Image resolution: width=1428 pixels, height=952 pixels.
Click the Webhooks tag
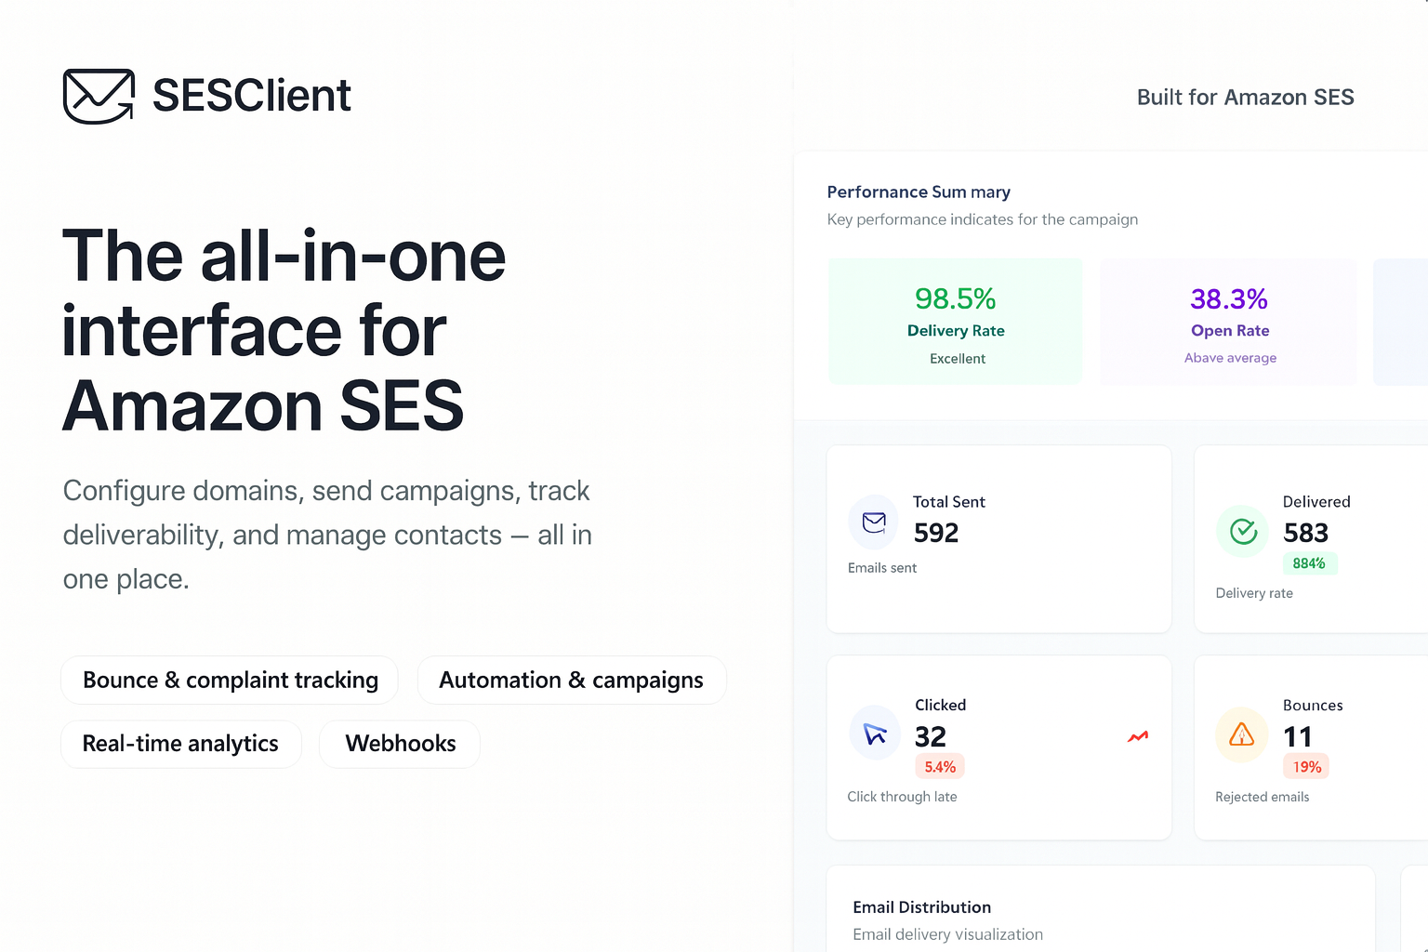point(400,744)
